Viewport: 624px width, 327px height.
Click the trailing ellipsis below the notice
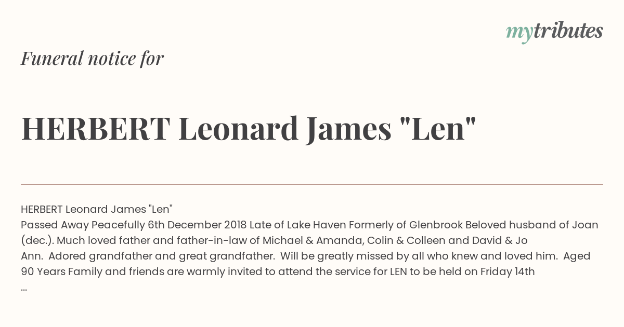pyautogui.click(x=24, y=289)
